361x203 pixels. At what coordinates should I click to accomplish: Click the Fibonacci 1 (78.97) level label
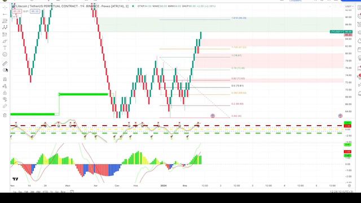(236, 55)
